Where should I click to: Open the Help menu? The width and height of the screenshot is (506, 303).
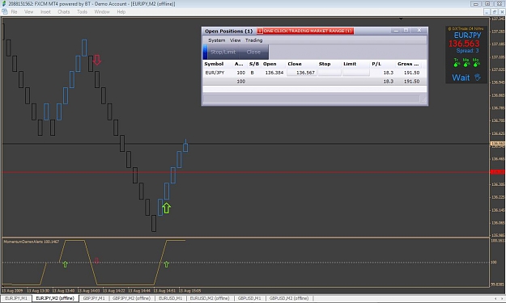click(121, 12)
